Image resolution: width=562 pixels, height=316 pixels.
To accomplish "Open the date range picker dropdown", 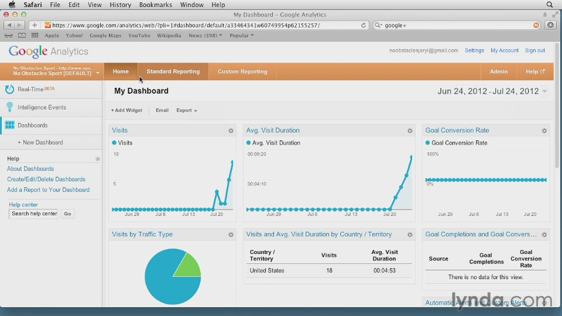I will pyautogui.click(x=544, y=91).
